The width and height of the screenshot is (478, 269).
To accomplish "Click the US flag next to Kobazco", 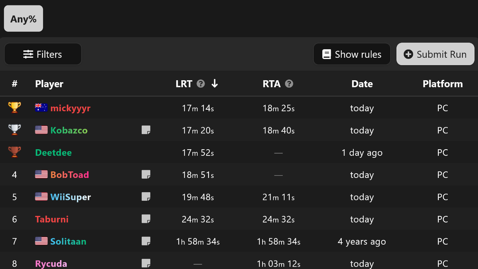I will tap(41, 130).
